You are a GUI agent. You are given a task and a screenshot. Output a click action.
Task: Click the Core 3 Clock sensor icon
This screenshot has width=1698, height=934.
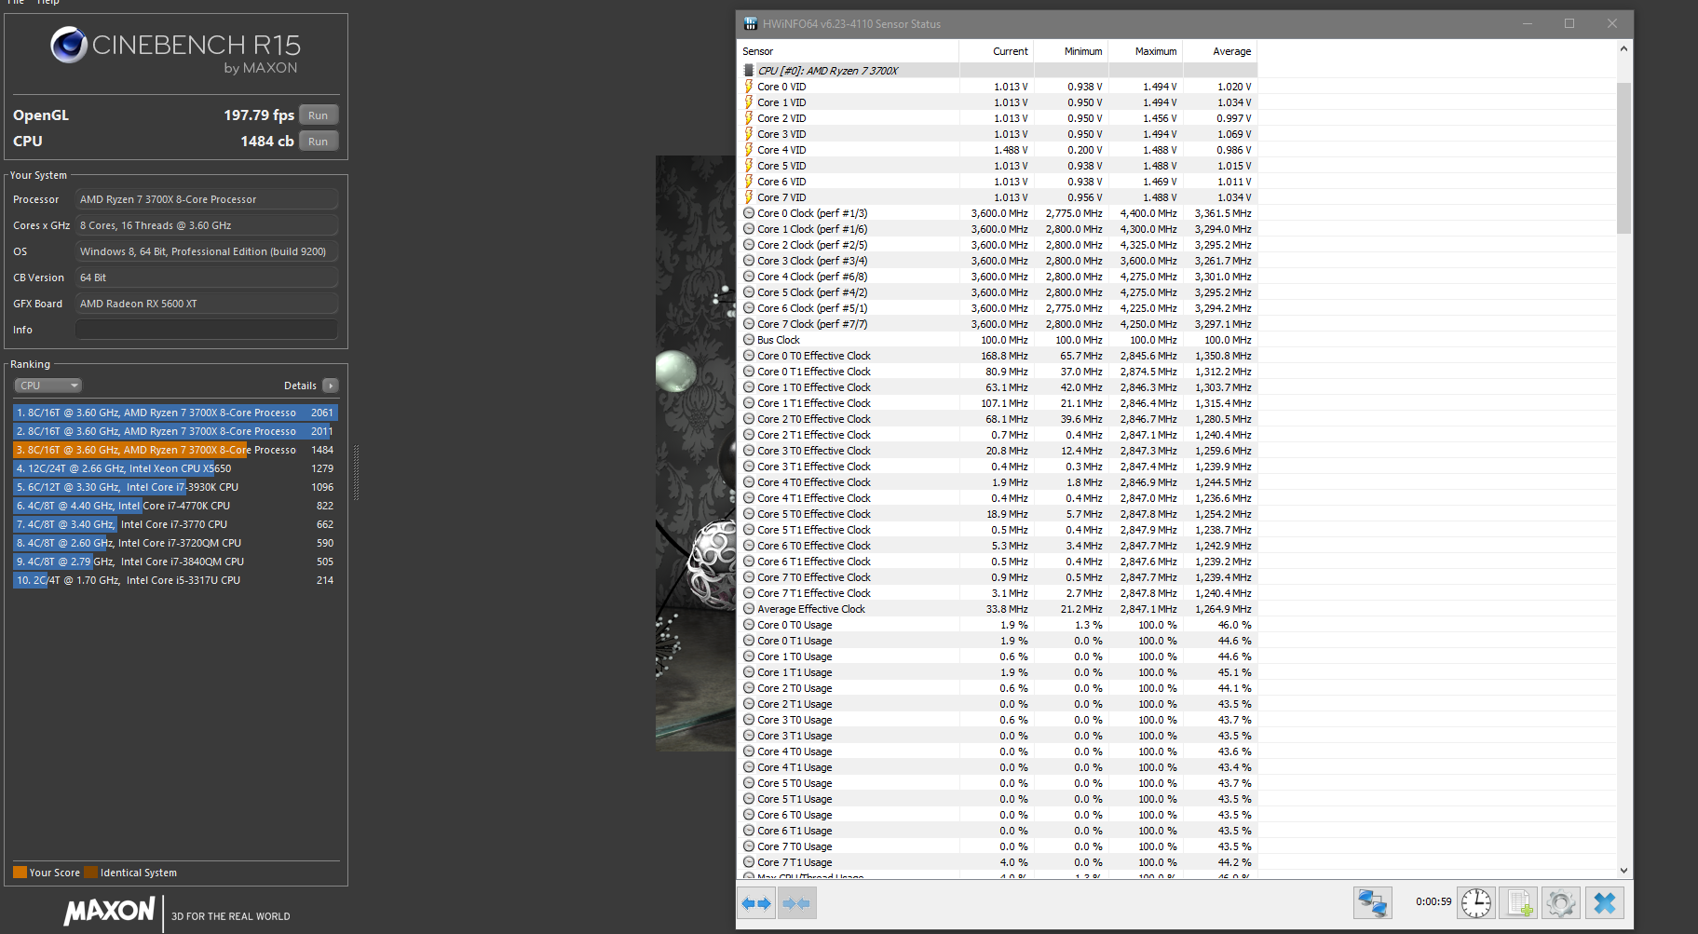click(x=749, y=261)
